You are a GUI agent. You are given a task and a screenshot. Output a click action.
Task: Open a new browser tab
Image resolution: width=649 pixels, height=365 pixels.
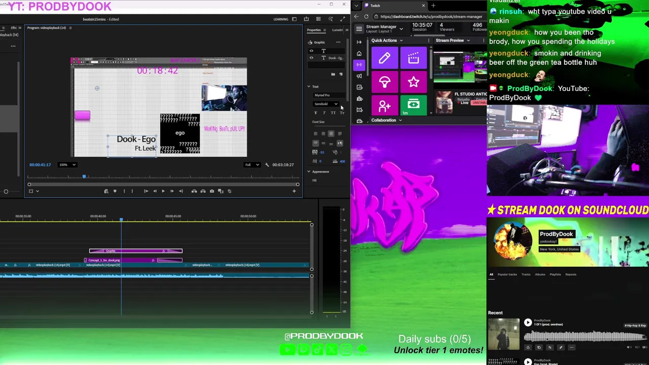point(433,6)
